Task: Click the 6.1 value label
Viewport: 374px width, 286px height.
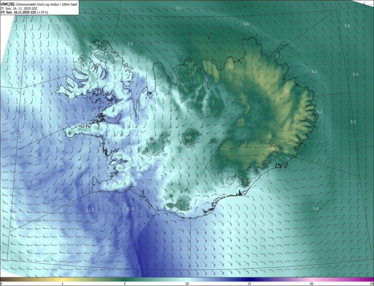Action: point(179,8)
